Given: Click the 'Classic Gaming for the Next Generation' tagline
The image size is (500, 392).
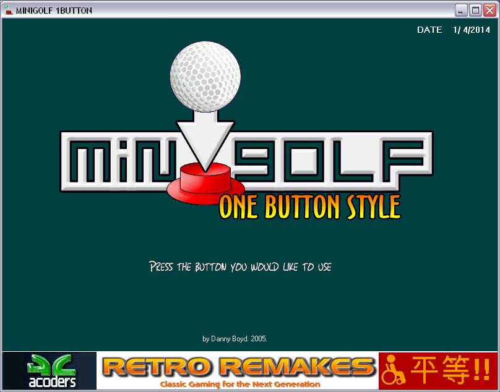Looking at the screenshot, I should (240, 384).
